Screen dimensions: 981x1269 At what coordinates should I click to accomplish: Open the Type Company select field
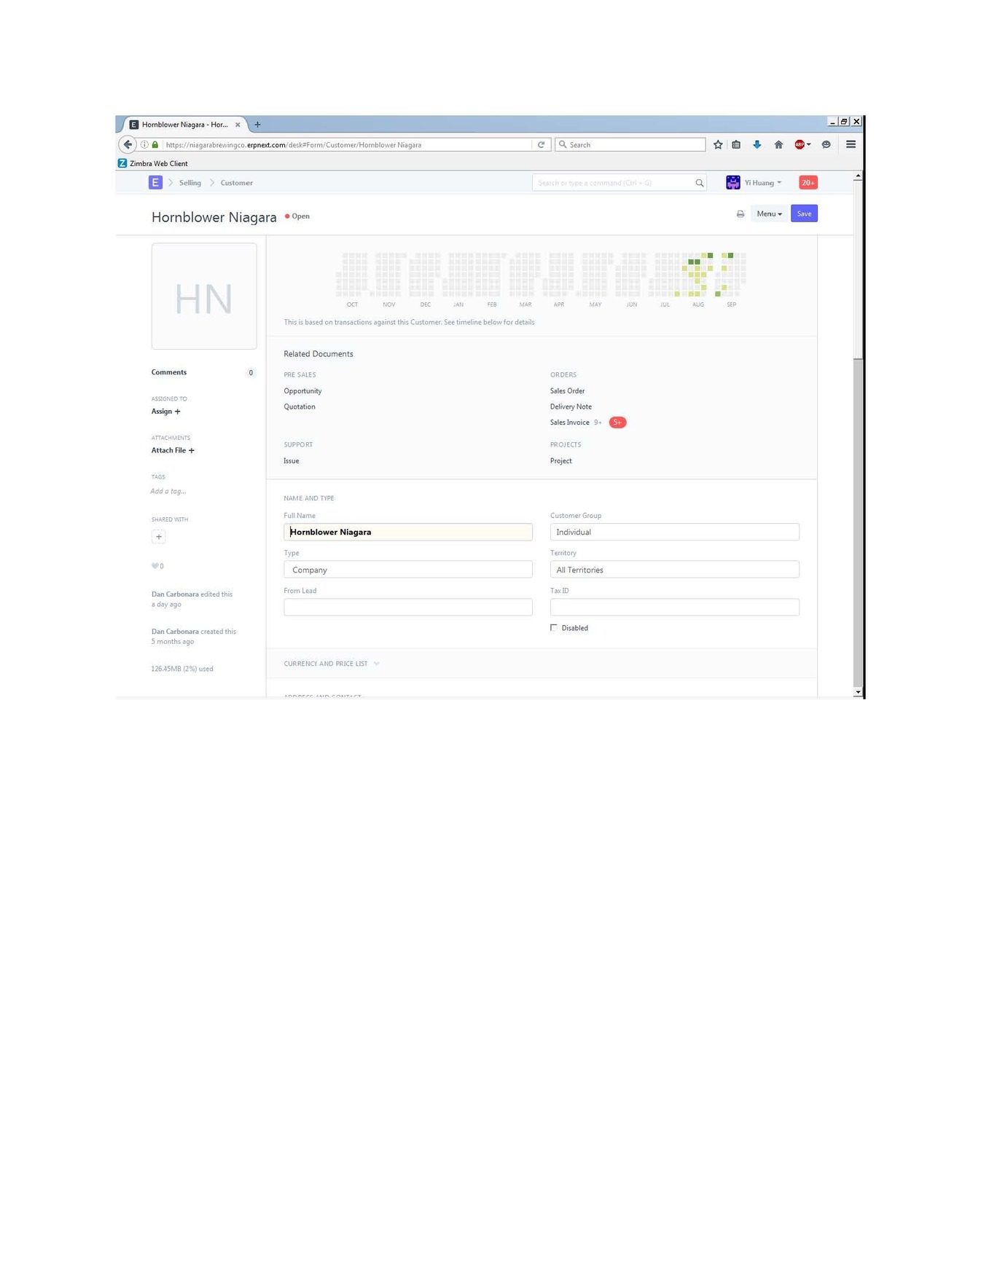(408, 570)
